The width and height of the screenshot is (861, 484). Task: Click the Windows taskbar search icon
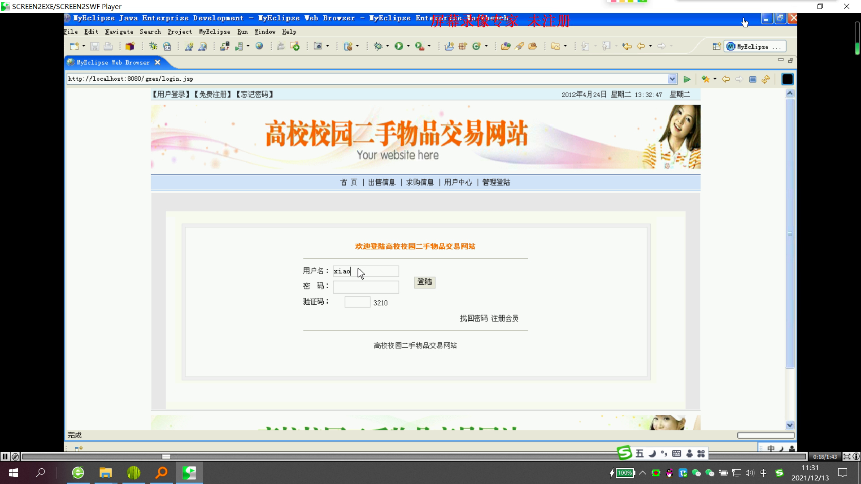40,473
